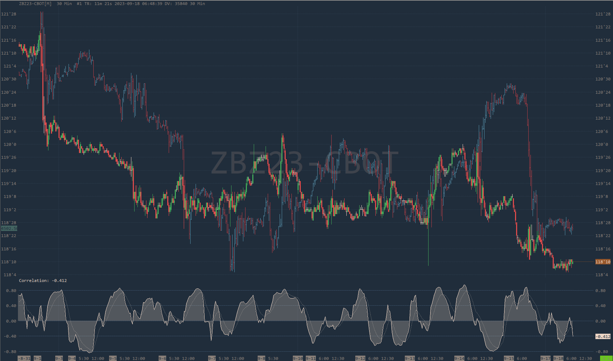Click 0.40 on the right correlation scale
The height and width of the screenshot is (361, 613).
tap(600, 306)
